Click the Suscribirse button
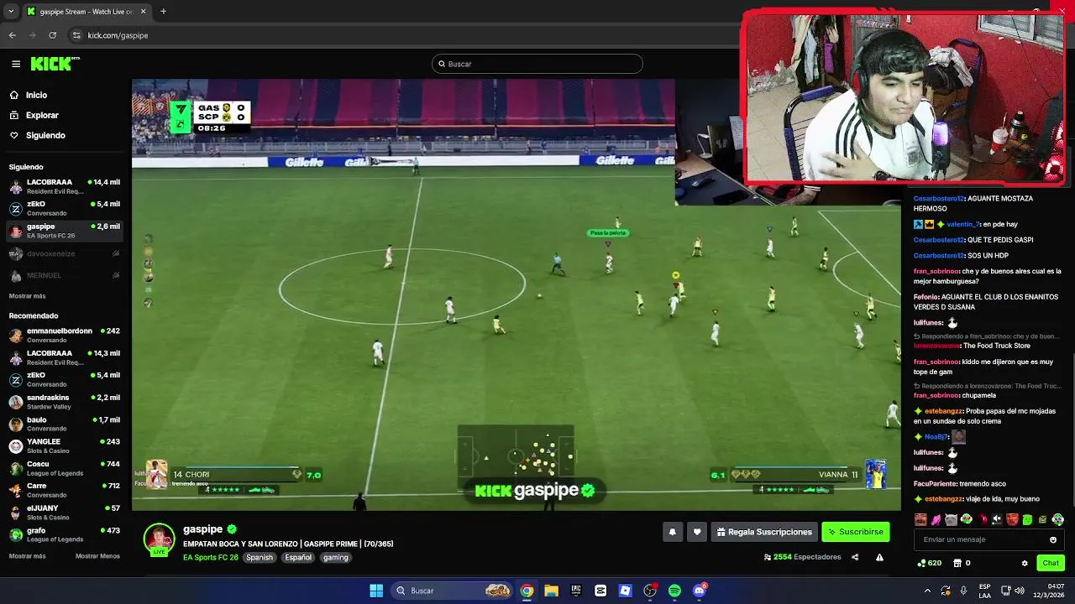The image size is (1075, 604). (x=855, y=532)
